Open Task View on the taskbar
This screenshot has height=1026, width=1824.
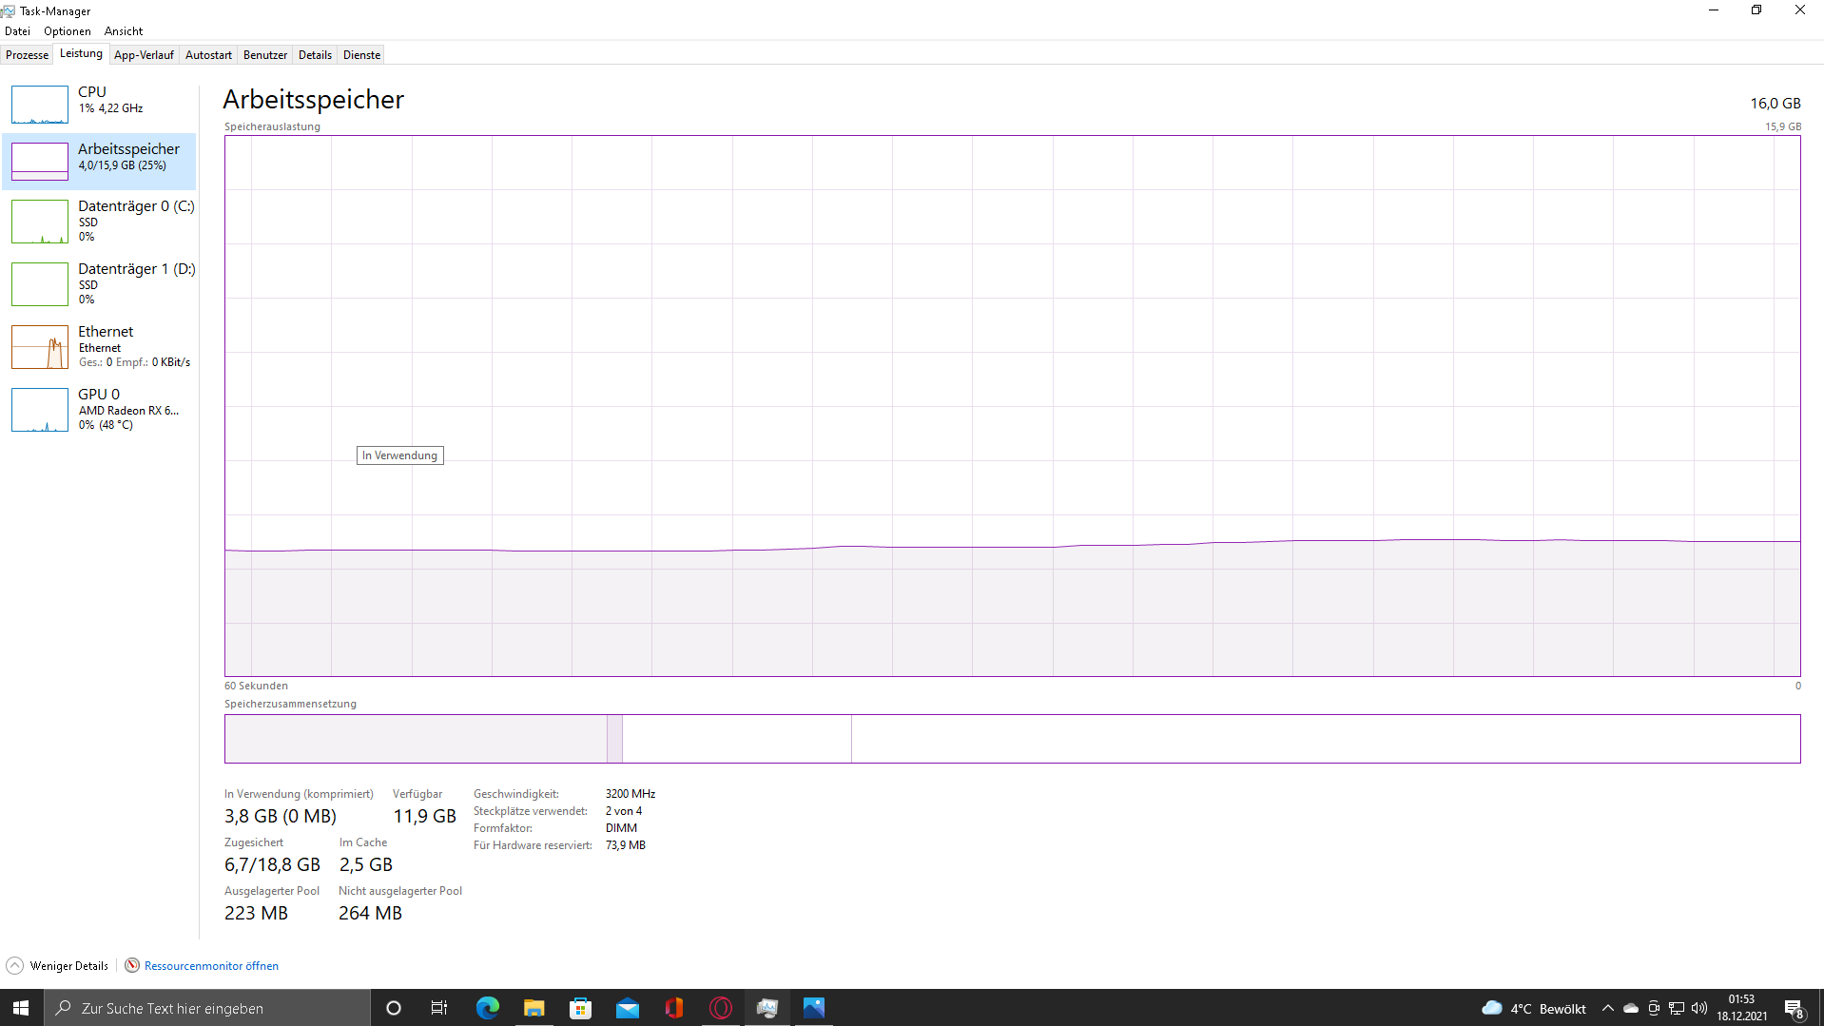click(438, 1008)
